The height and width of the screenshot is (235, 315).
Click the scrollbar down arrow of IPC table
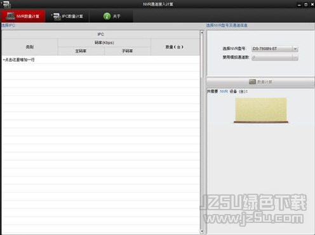tap(202, 231)
